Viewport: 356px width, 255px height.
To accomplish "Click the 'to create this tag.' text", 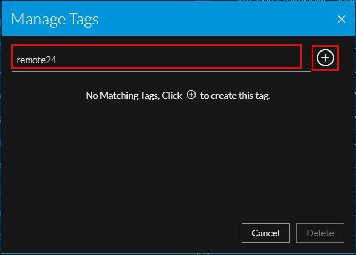I will (x=235, y=96).
